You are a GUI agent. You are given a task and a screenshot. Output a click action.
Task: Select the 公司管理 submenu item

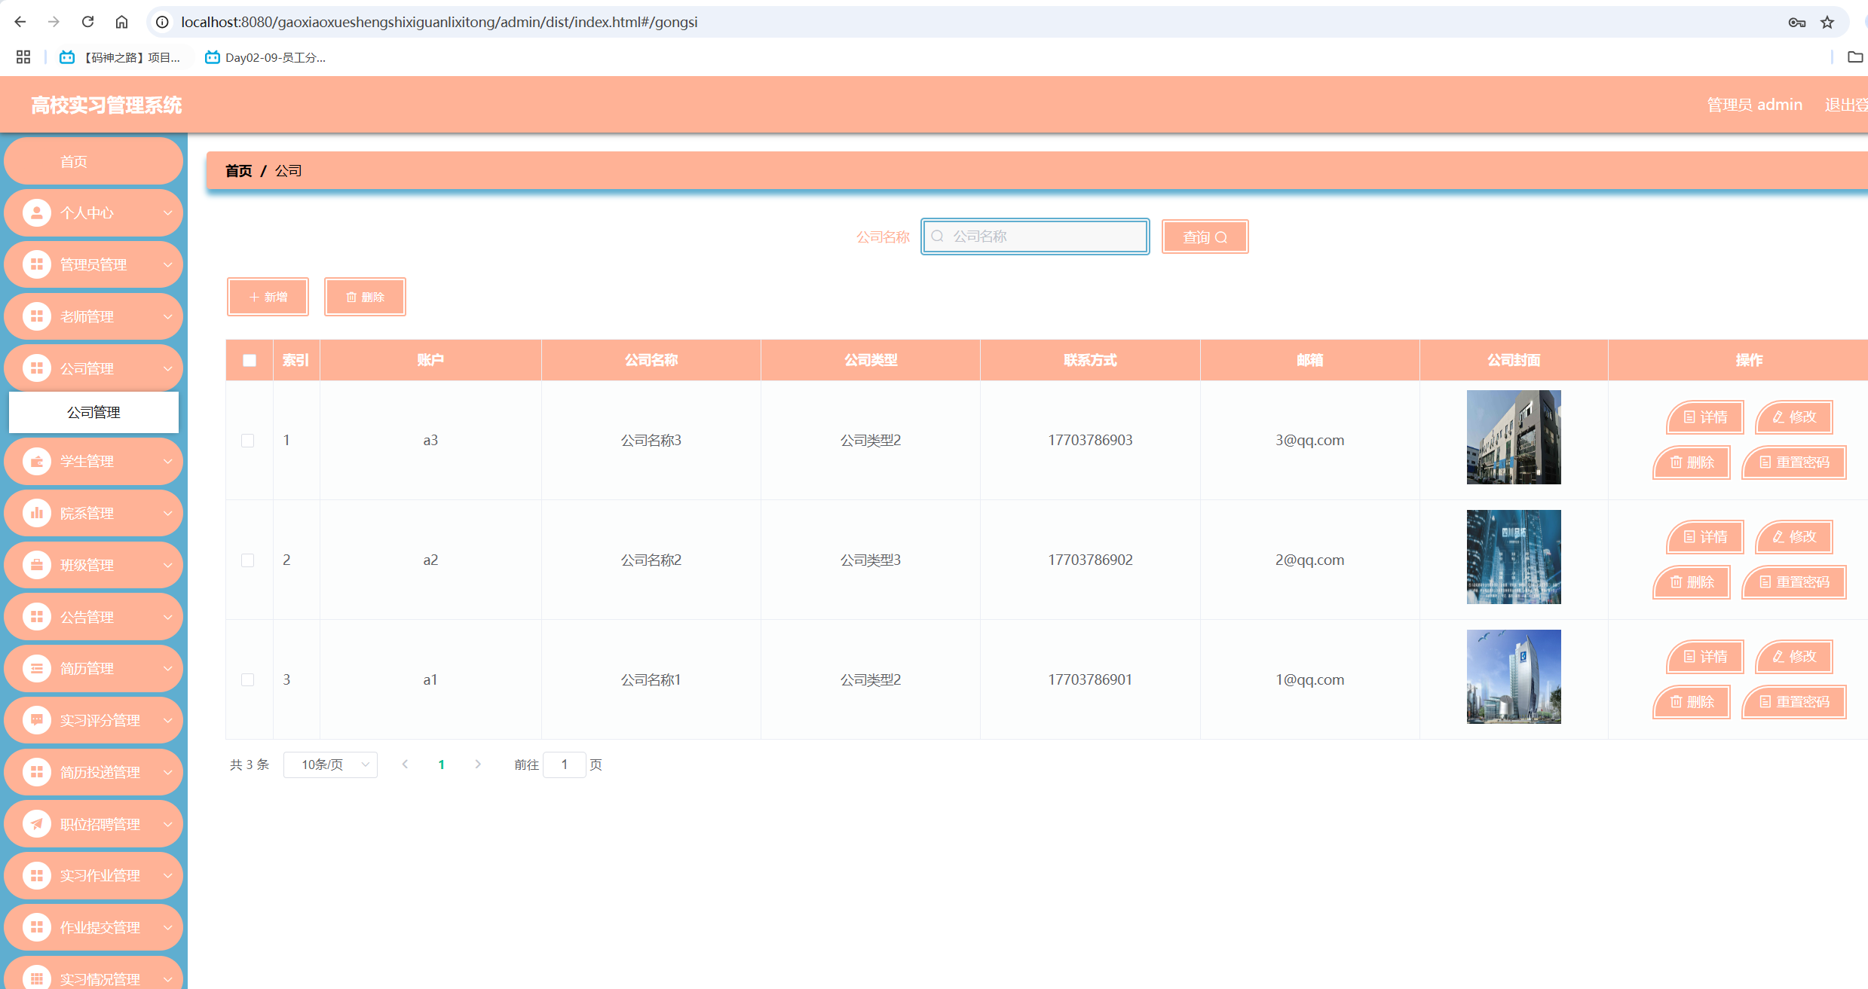tap(93, 412)
